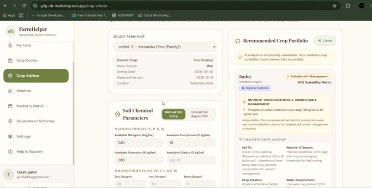
Task: Switch to Upload Soil Report PDF mode
Action: pos(199,114)
